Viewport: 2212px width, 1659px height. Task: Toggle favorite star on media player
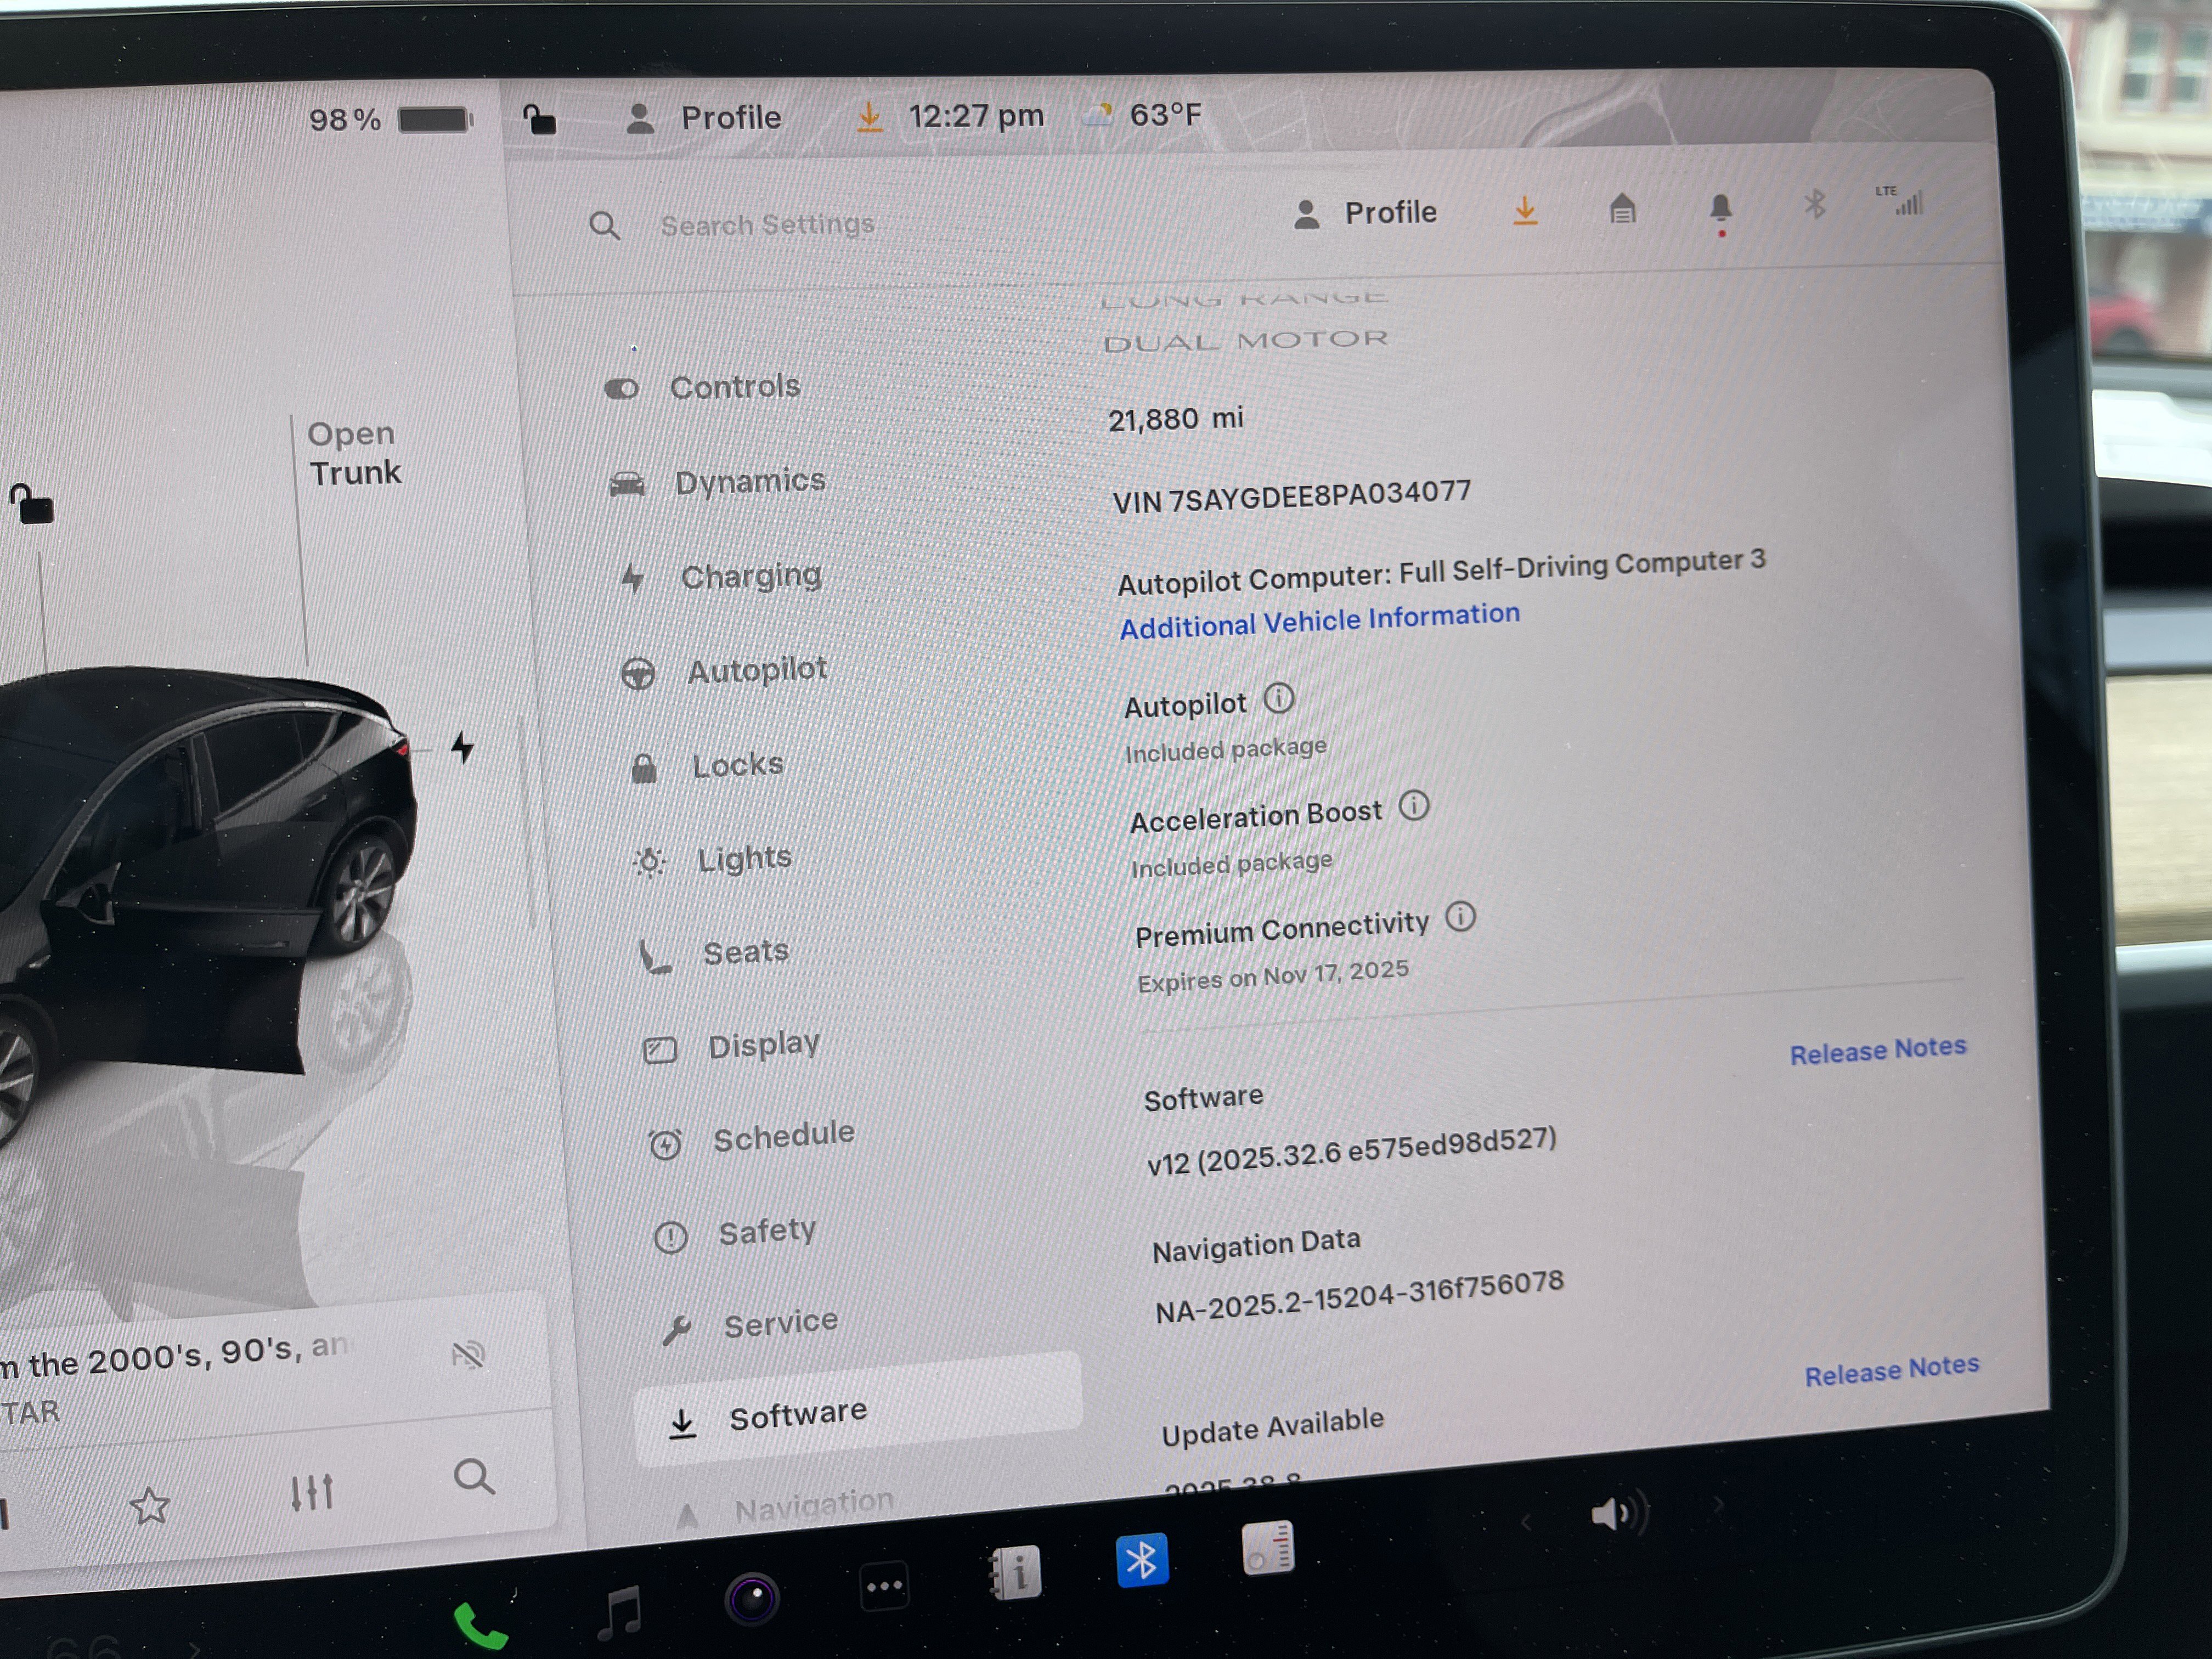(x=150, y=1505)
